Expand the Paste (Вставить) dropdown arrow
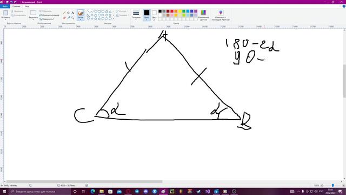Screen dimensions: 346x195 (5, 19)
